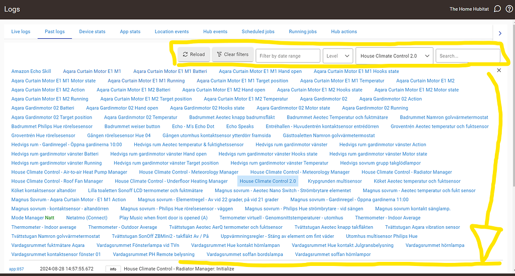Pick Badrummet Philips Hue rörelsesensor filter
The image size is (515, 276).
pos(52,126)
